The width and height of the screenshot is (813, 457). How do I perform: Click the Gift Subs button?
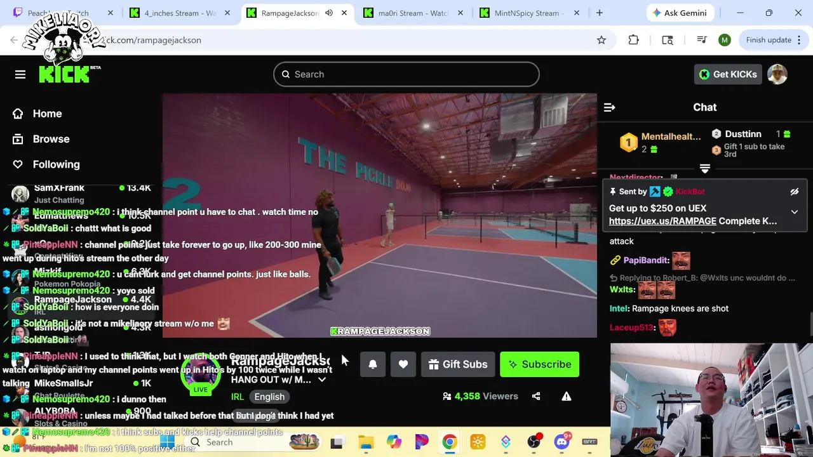tap(458, 364)
